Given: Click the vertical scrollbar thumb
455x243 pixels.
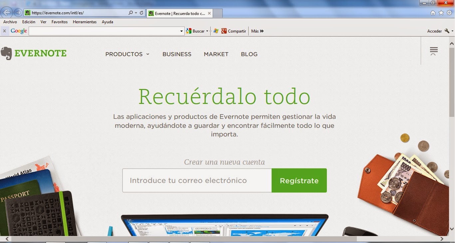Looking at the screenshot, I should tap(452, 82).
